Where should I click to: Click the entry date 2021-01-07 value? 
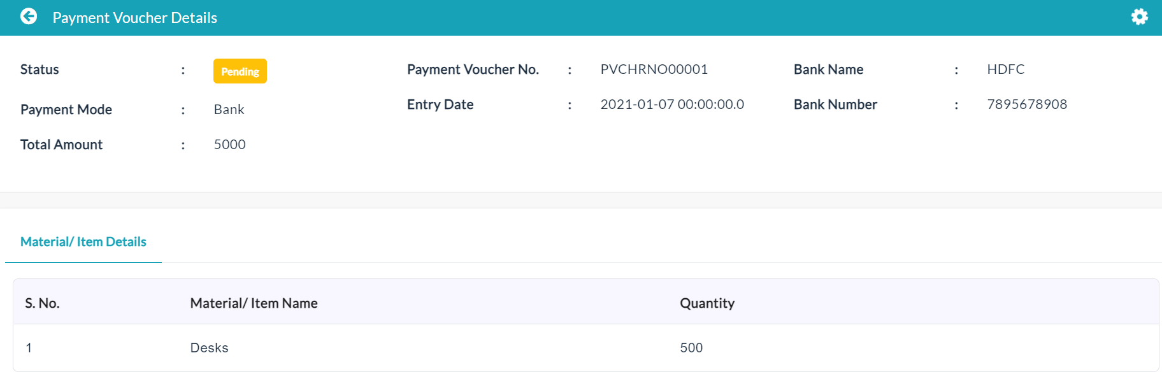coord(672,104)
